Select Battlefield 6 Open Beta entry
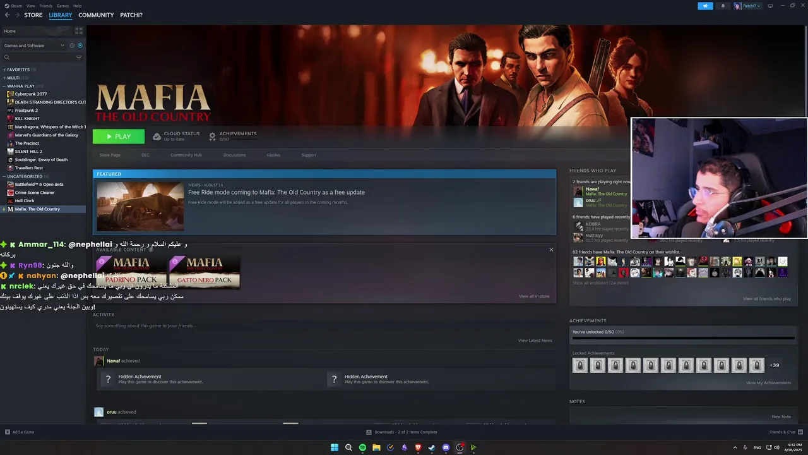Screen dimensions: 808x455 click(x=39, y=185)
